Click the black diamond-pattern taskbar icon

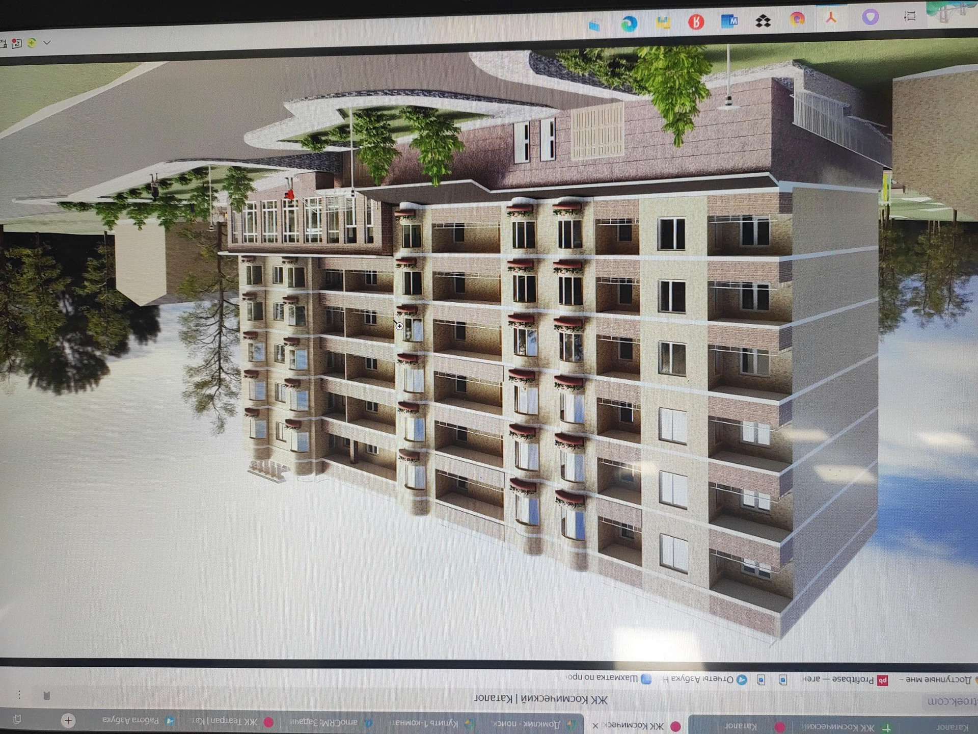[x=763, y=21]
